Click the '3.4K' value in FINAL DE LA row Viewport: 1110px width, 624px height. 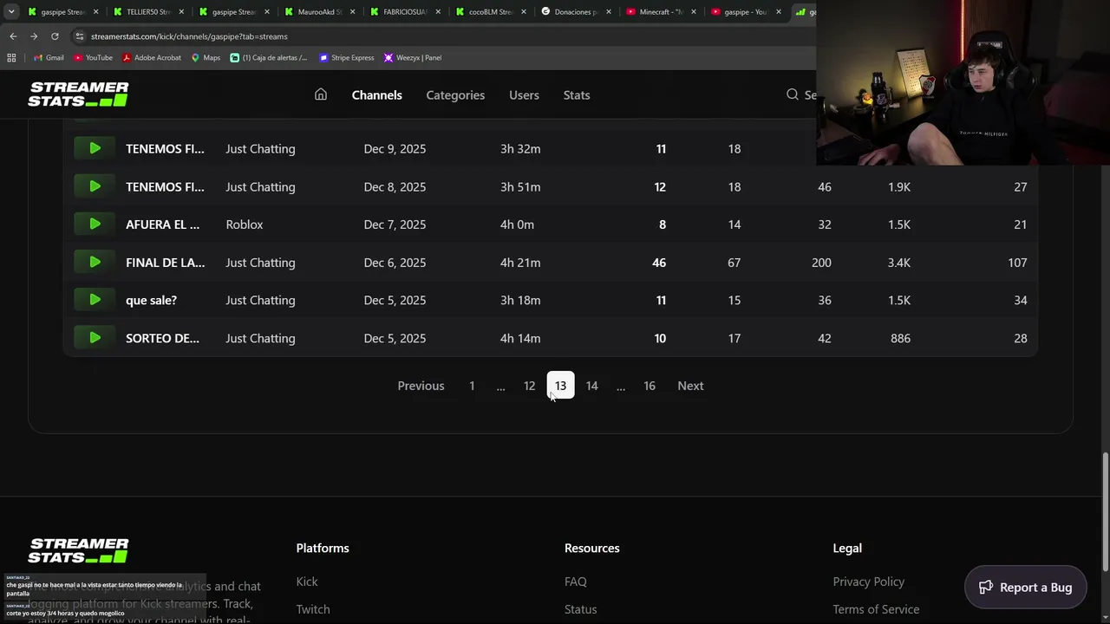898,262
